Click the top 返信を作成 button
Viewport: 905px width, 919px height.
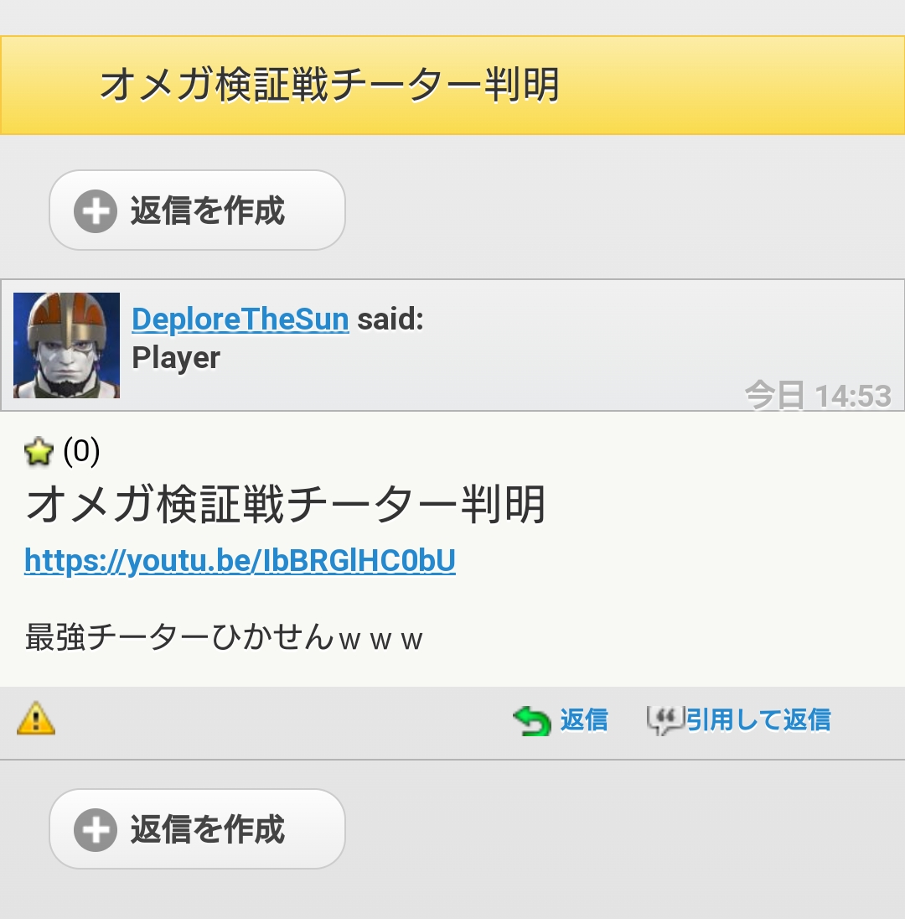click(x=198, y=210)
